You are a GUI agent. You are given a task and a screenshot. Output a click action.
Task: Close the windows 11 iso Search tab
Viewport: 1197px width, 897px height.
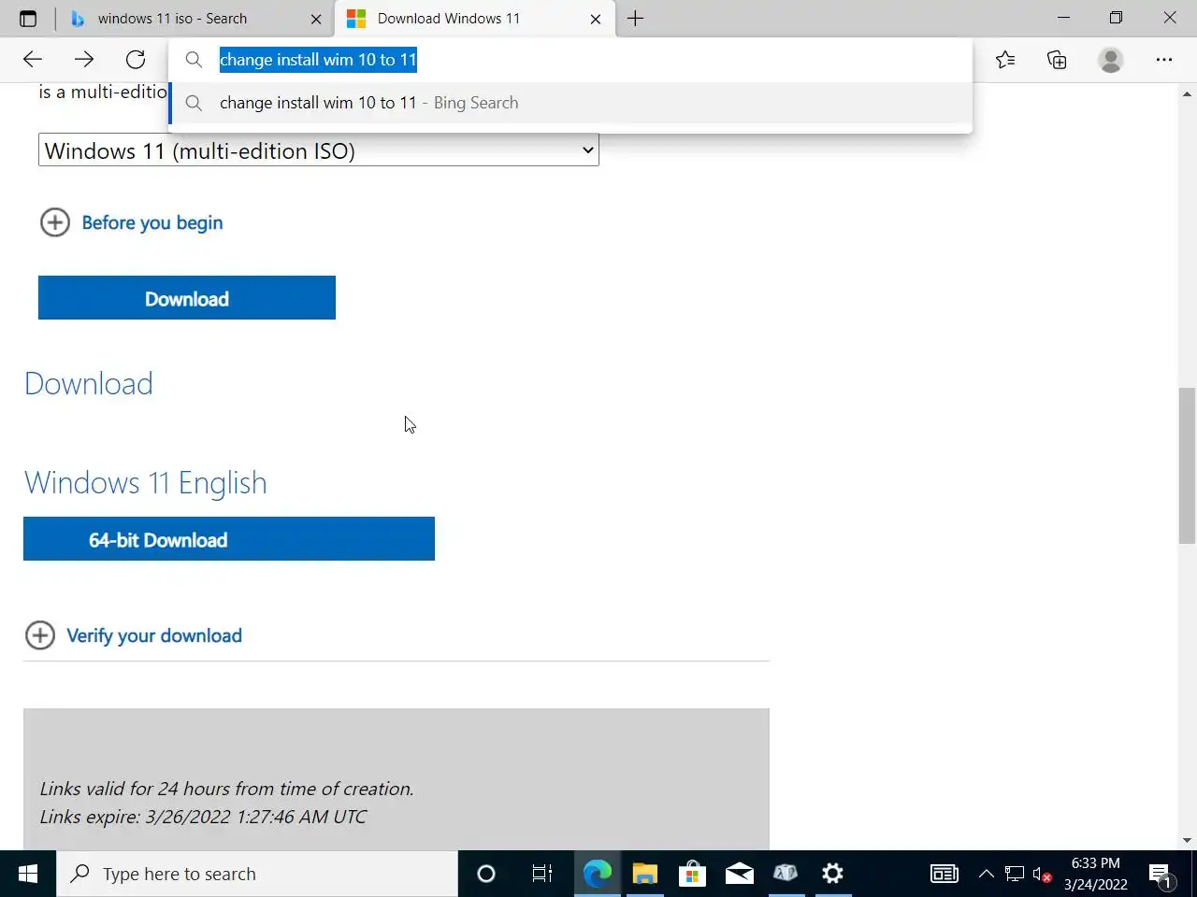point(316,19)
